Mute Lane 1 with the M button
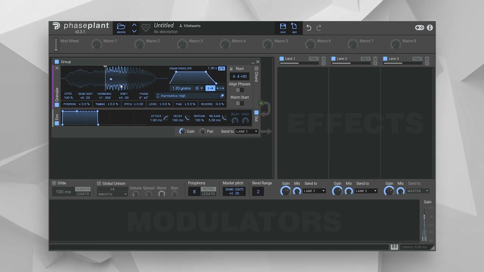Screen dimensions: 484x272 (323, 59)
